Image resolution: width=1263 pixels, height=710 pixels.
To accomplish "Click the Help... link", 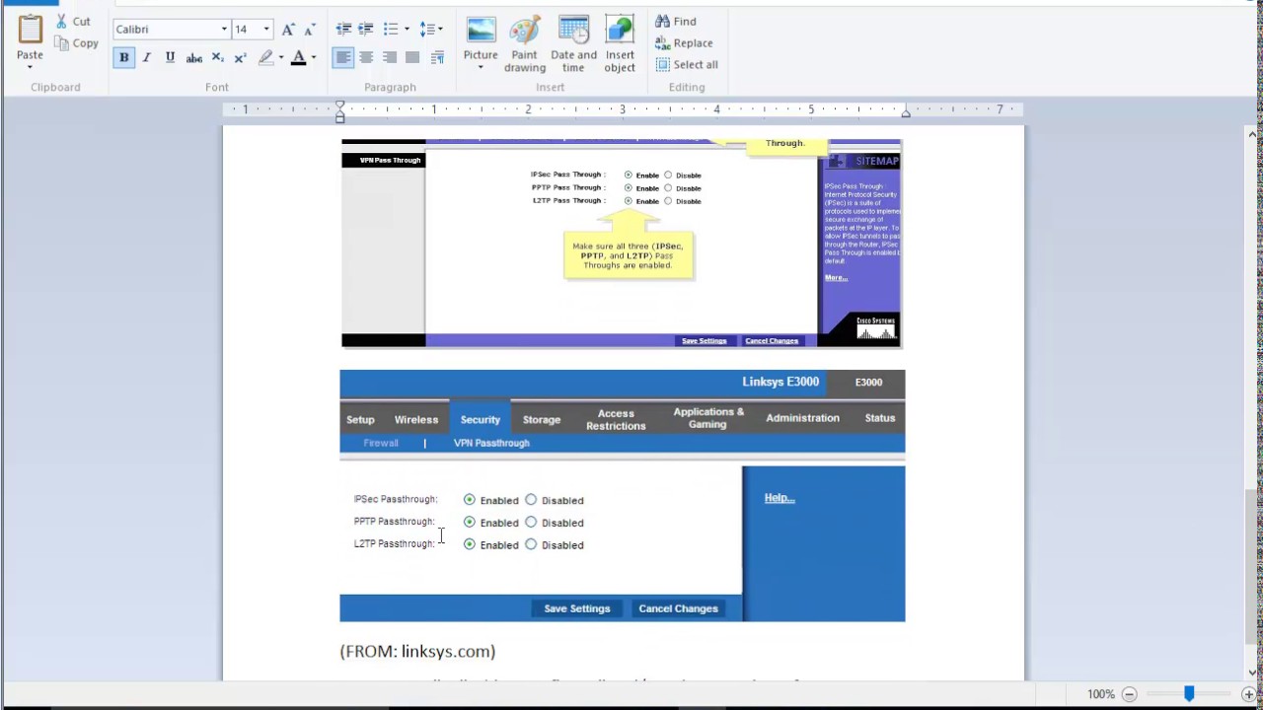I will tap(780, 498).
